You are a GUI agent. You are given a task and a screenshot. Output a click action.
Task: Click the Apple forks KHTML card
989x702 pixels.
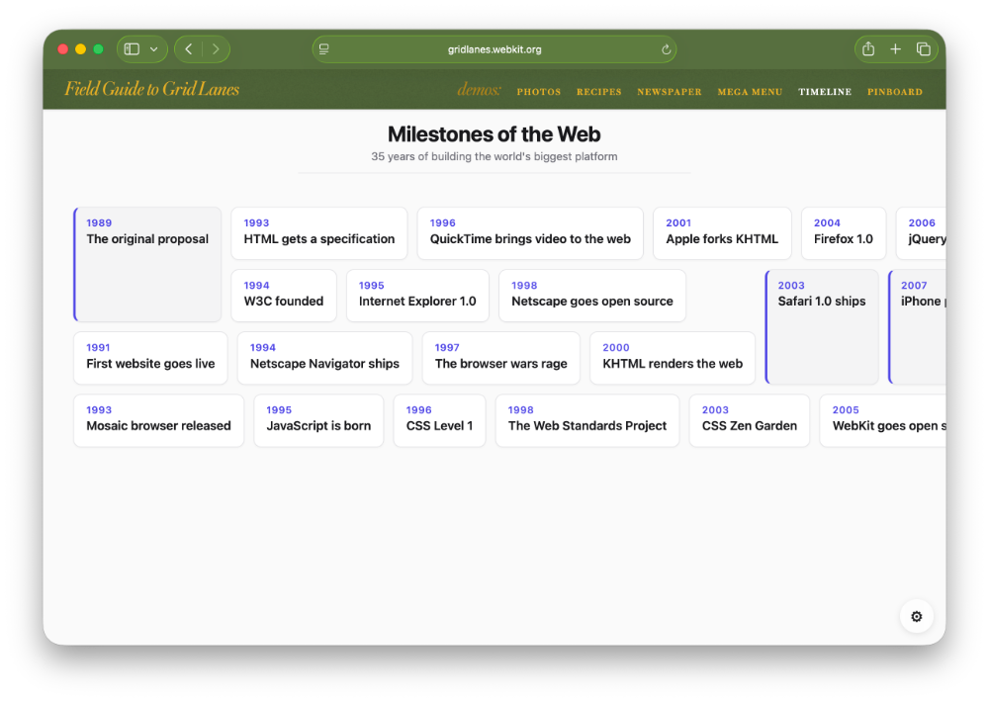722,233
